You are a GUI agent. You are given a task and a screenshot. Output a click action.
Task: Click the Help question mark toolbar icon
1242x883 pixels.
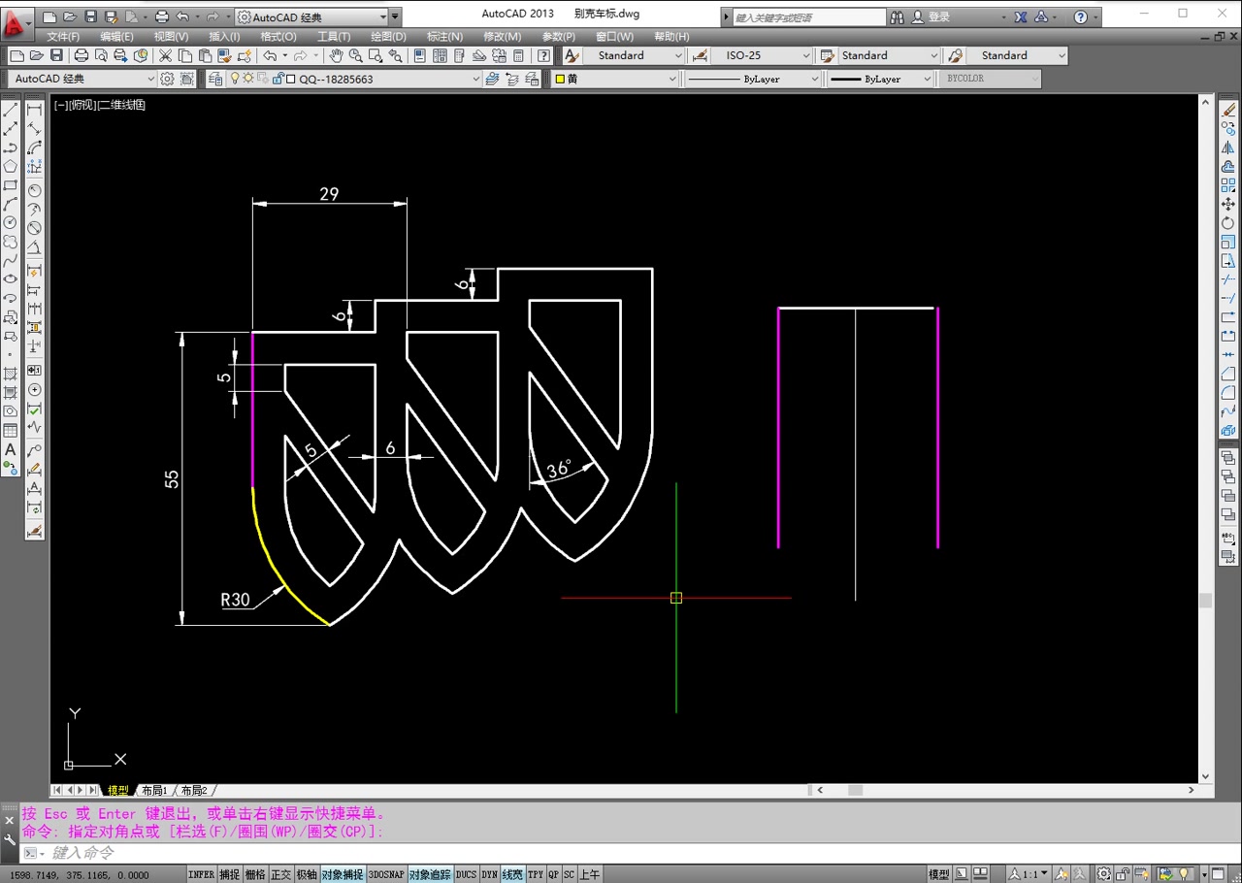point(544,55)
